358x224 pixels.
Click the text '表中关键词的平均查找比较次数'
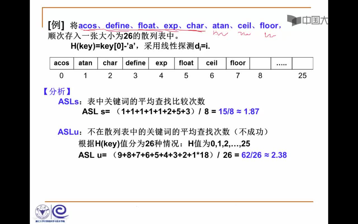[146, 101]
